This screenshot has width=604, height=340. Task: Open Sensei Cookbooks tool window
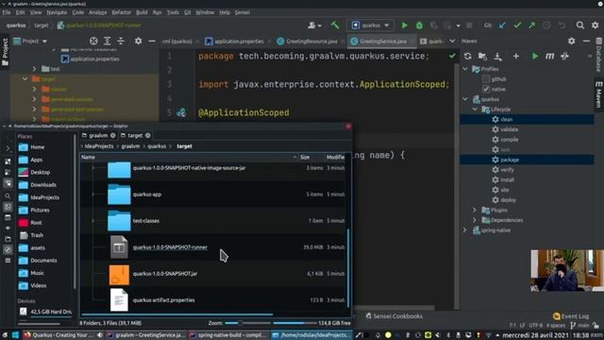click(394, 316)
